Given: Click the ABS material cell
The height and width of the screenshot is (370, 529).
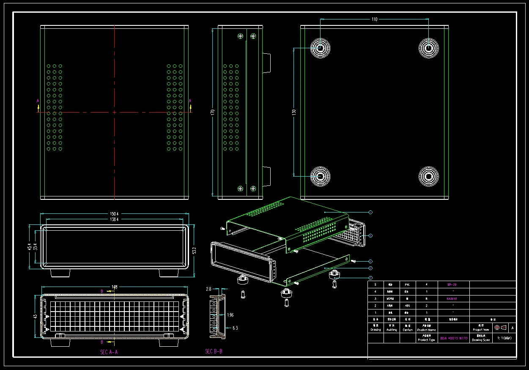Looking at the screenshot, I should [x=408, y=305].
